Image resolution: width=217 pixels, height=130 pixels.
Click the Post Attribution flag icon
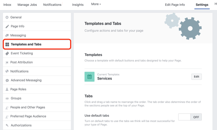(x=7, y=63)
